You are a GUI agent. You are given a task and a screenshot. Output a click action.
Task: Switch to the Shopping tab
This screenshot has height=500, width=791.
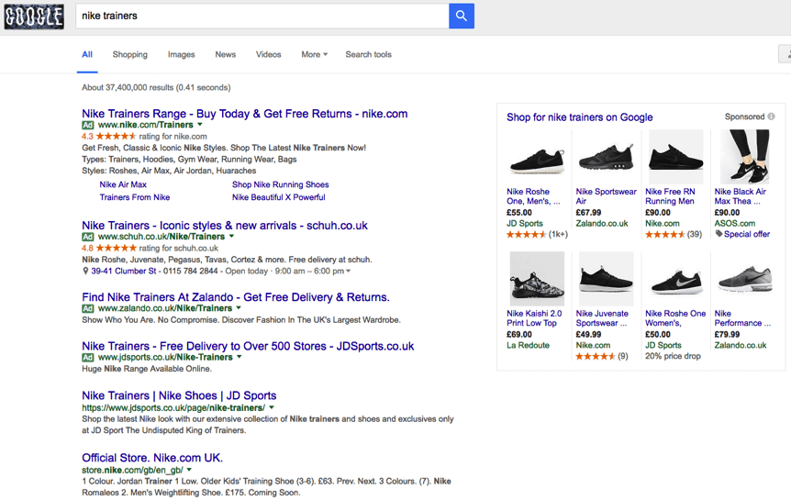pyautogui.click(x=129, y=54)
